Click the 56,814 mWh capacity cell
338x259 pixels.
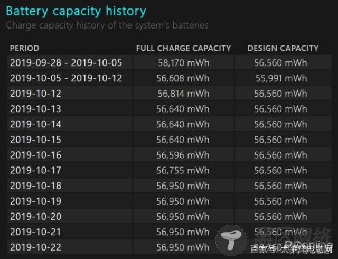point(183,94)
